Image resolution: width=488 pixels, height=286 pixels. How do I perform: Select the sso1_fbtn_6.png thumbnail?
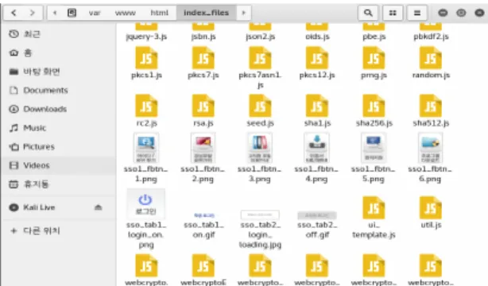[431, 148]
